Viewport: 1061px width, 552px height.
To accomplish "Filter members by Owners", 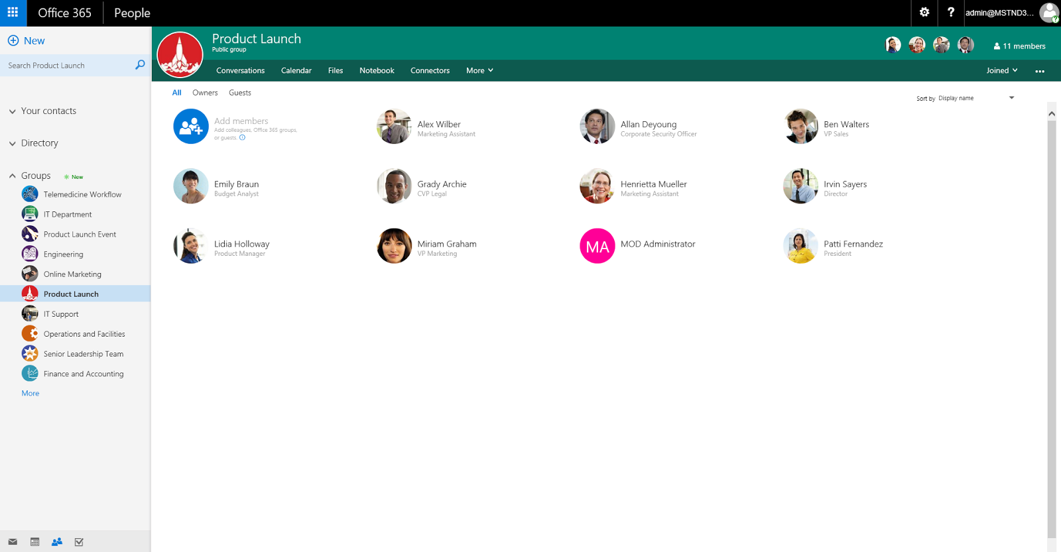I will click(x=205, y=93).
